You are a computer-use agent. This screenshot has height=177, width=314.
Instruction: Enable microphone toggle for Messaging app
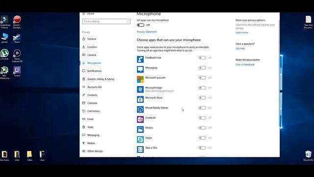202,68
